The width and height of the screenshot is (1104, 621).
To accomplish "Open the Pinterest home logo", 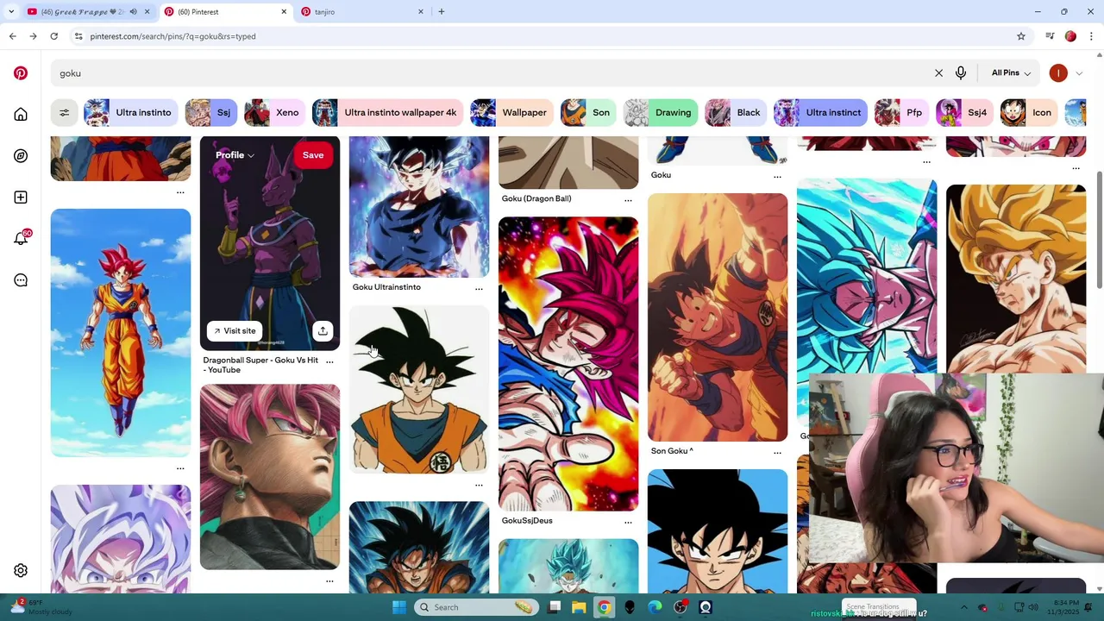I will click(21, 73).
